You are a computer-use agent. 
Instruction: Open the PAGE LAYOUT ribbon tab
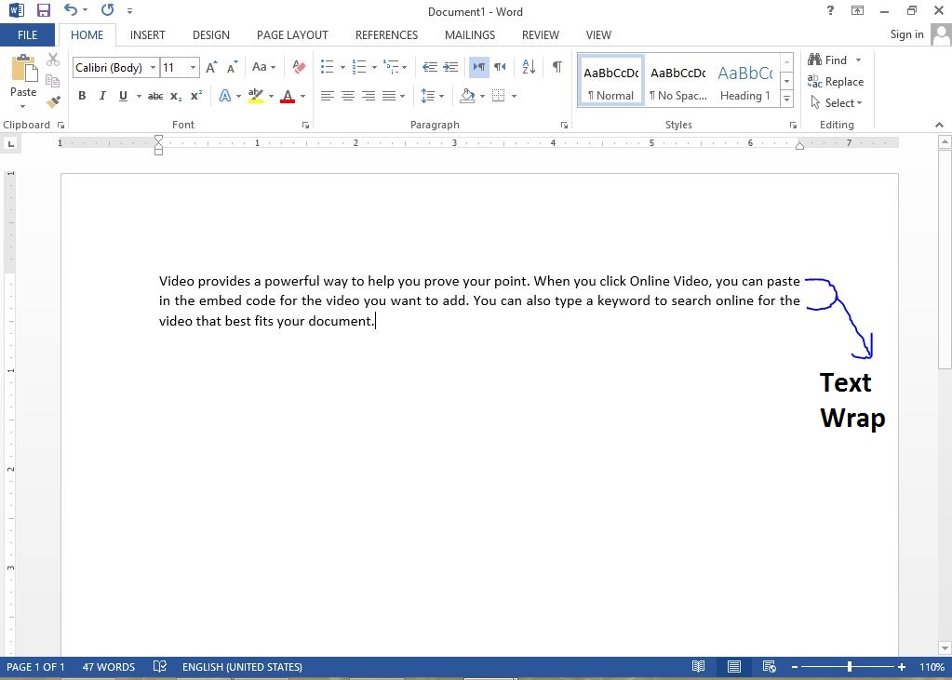(291, 34)
